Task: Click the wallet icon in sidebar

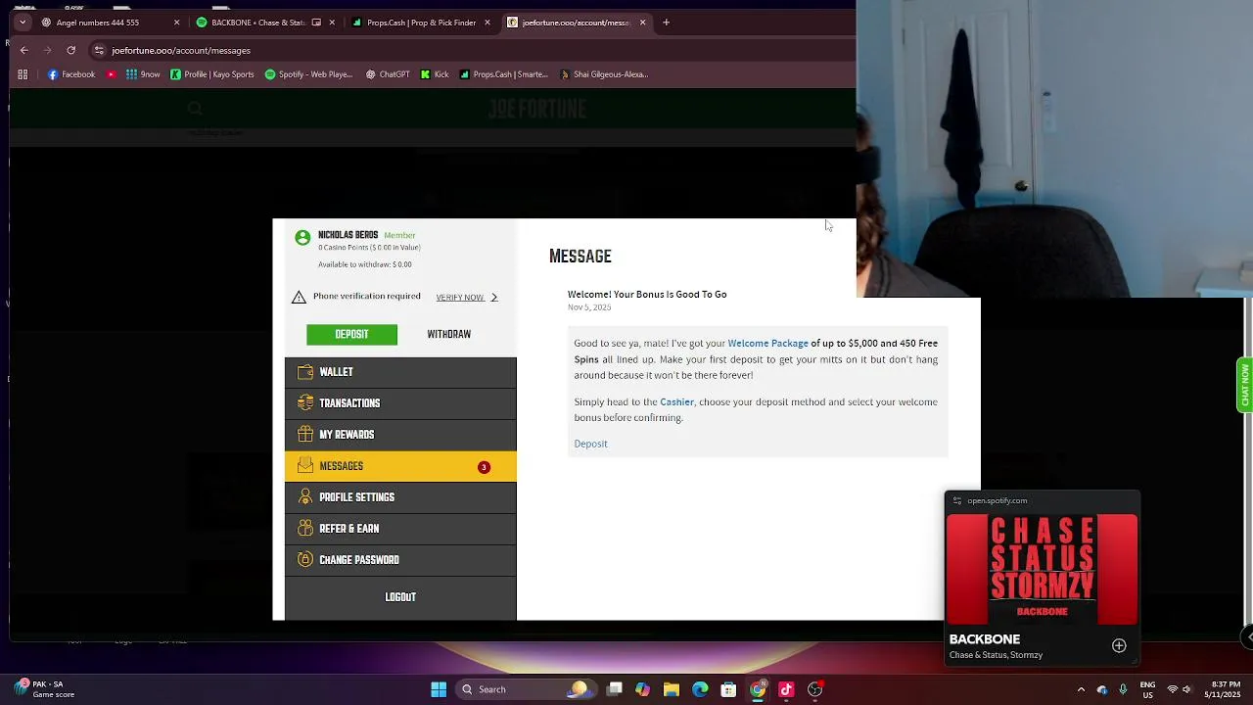Action: click(x=305, y=372)
